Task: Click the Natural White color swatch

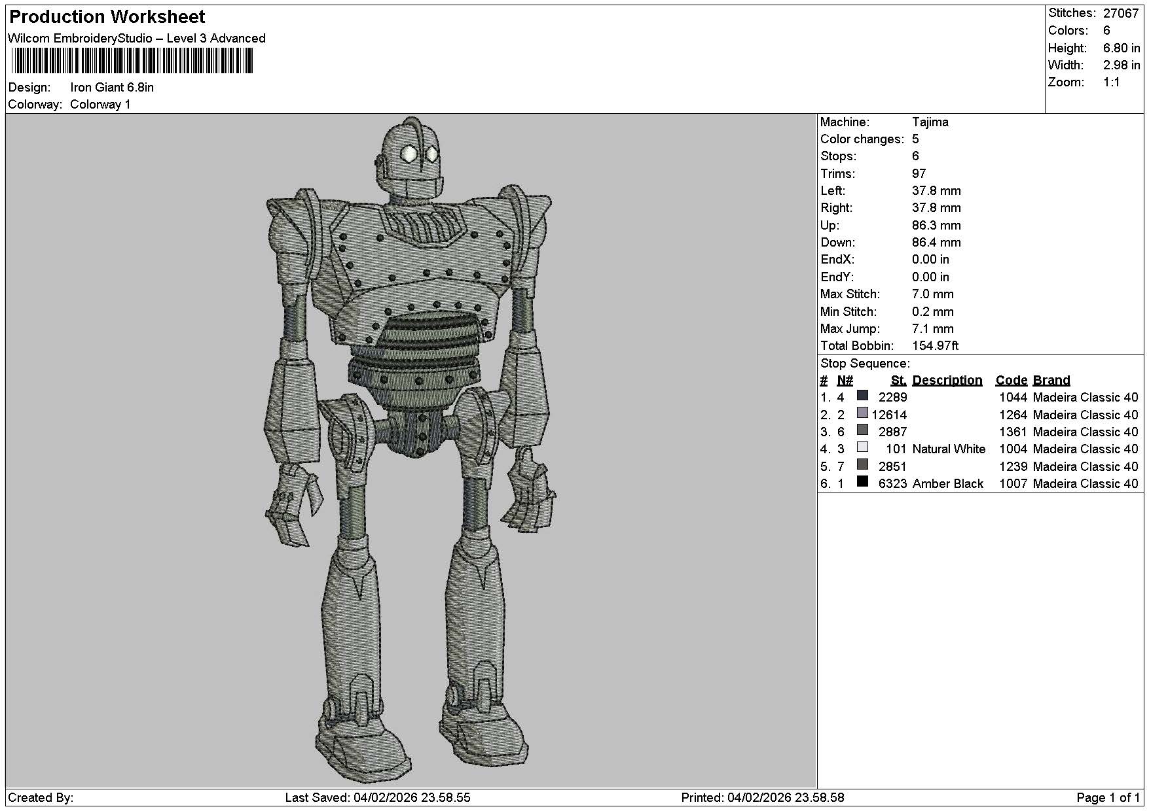Action: 862,447
